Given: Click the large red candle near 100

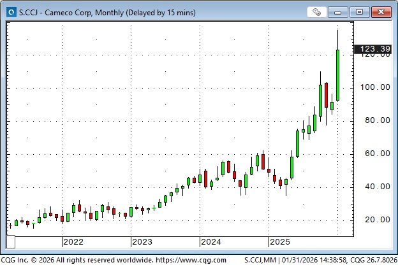Looking at the screenshot, I should click(326, 94).
